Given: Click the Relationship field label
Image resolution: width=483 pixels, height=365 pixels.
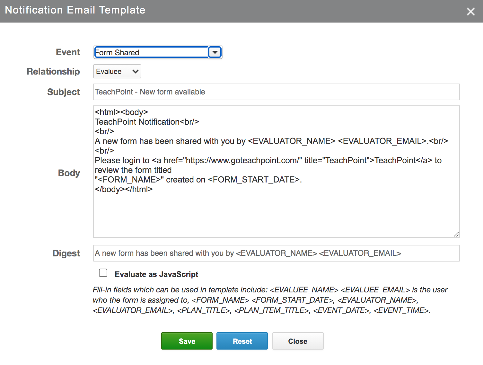Looking at the screenshot, I should pos(53,71).
